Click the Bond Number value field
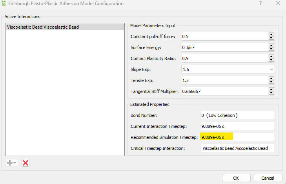 pos(237,115)
